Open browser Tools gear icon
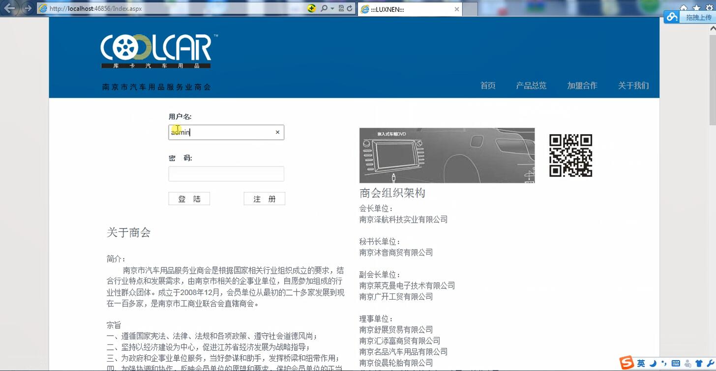This screenshot has height=371, width=716. coord(709,8)
